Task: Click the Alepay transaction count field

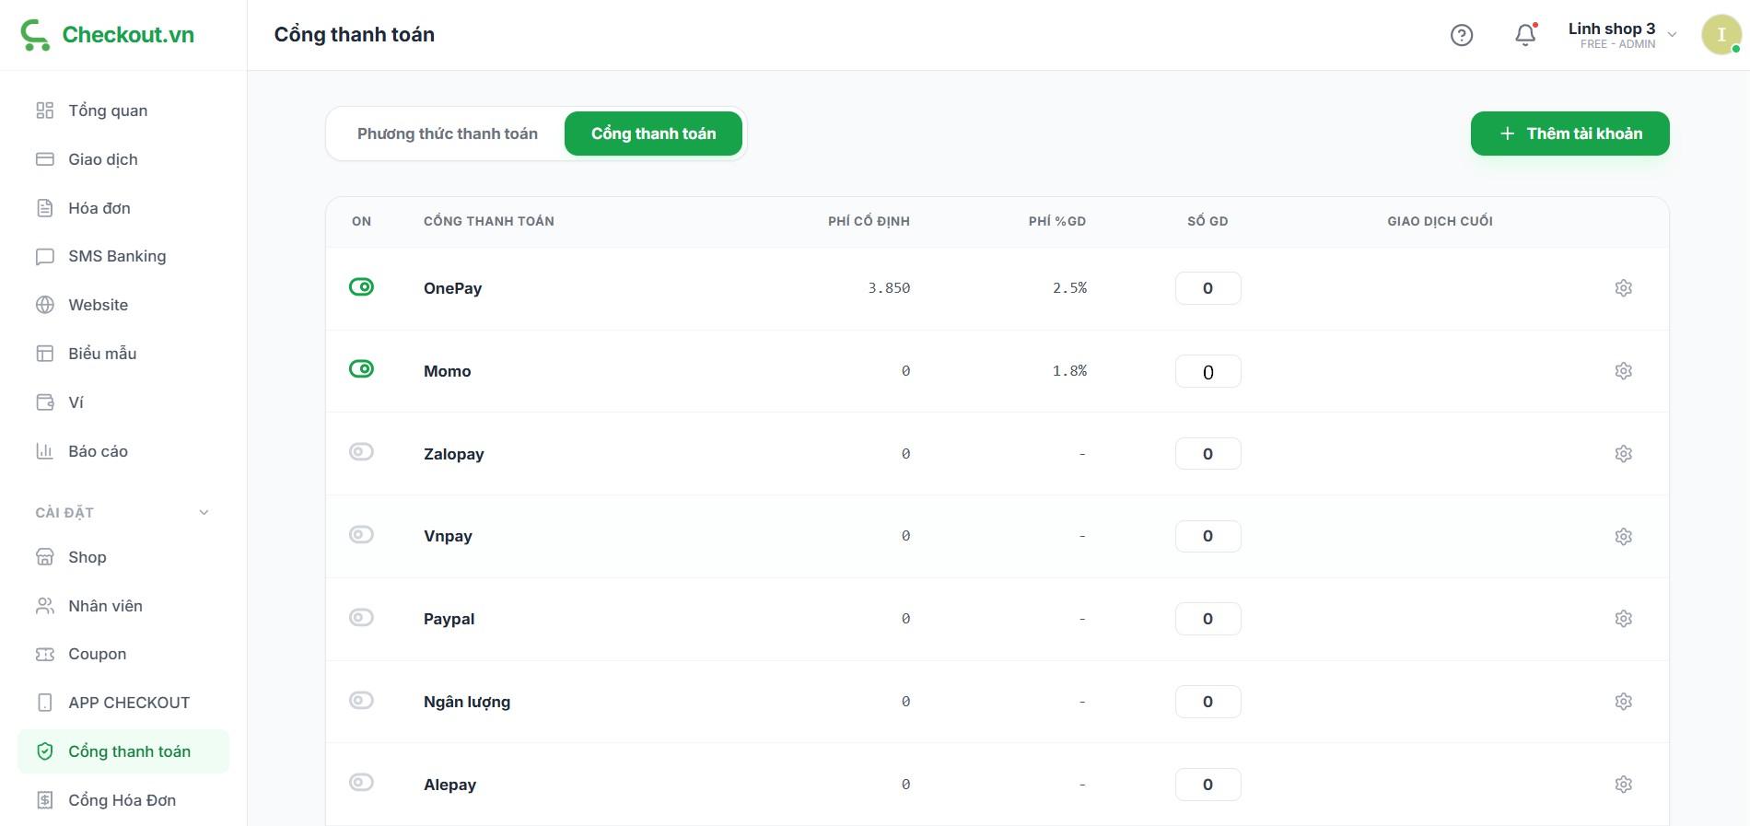Action: point(1207,785)
